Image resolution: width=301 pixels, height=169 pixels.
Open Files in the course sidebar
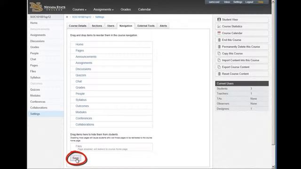pyautogui.click(x=33, y=71)
